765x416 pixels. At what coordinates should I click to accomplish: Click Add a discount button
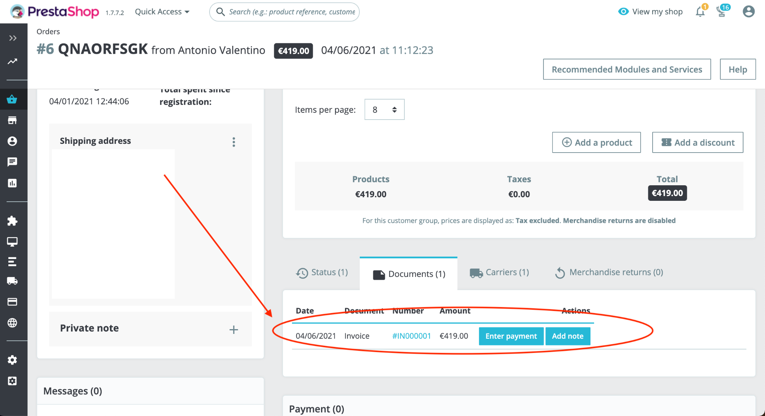pyautogui.click(x=698, y=142)
